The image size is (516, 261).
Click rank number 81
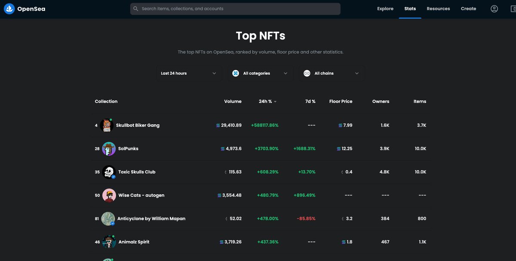(x=97, y=219)
